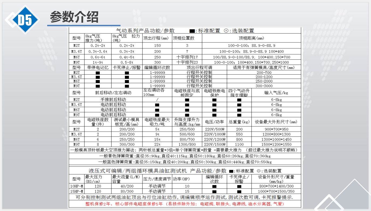Screen dimensions: 371x211
Task: Select the 22t maximum suction cell
Action: pos(157,145)
